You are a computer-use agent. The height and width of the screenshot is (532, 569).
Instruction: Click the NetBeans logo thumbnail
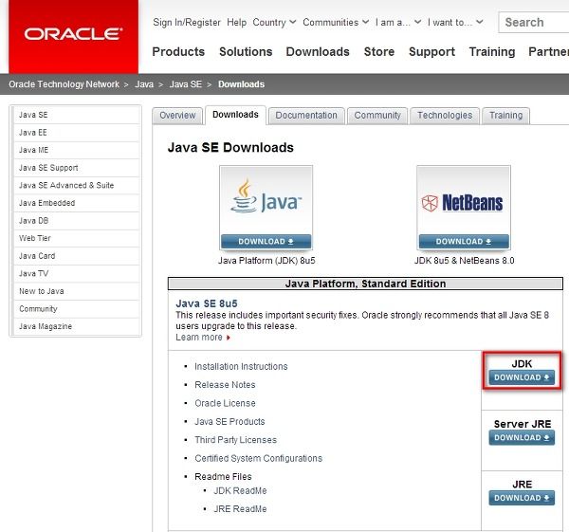[x=464, y=200]
